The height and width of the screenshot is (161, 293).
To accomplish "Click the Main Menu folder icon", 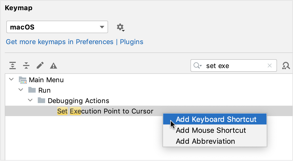I will [x=23, y=80].
